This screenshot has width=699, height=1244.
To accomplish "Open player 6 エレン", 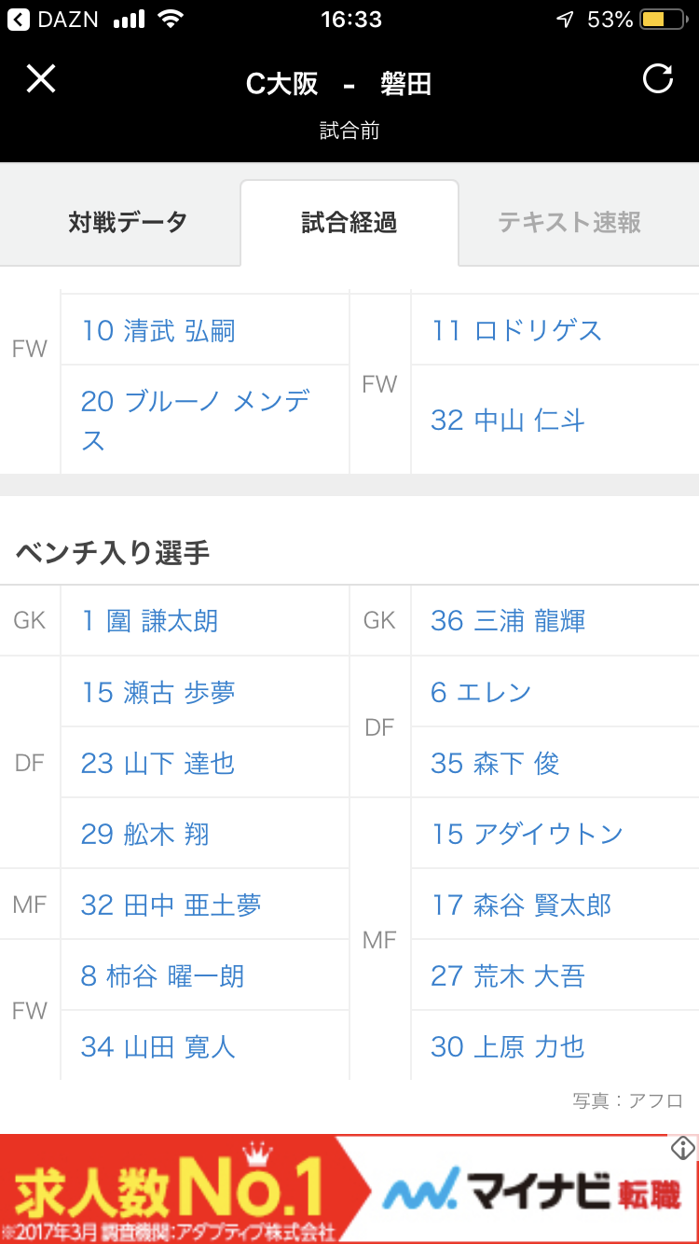I will click(481, 692).
